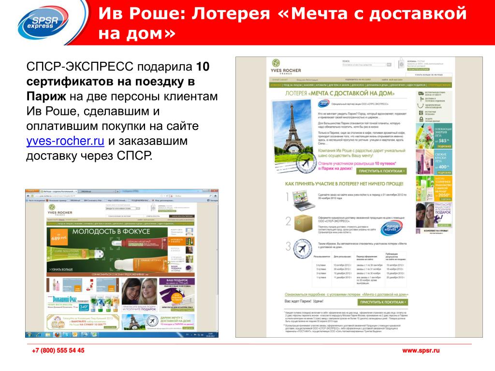The height and width of the screenshot is (371, 495).
Task: Click the browser back arrow in small screenshot
Action: (28, 196)
